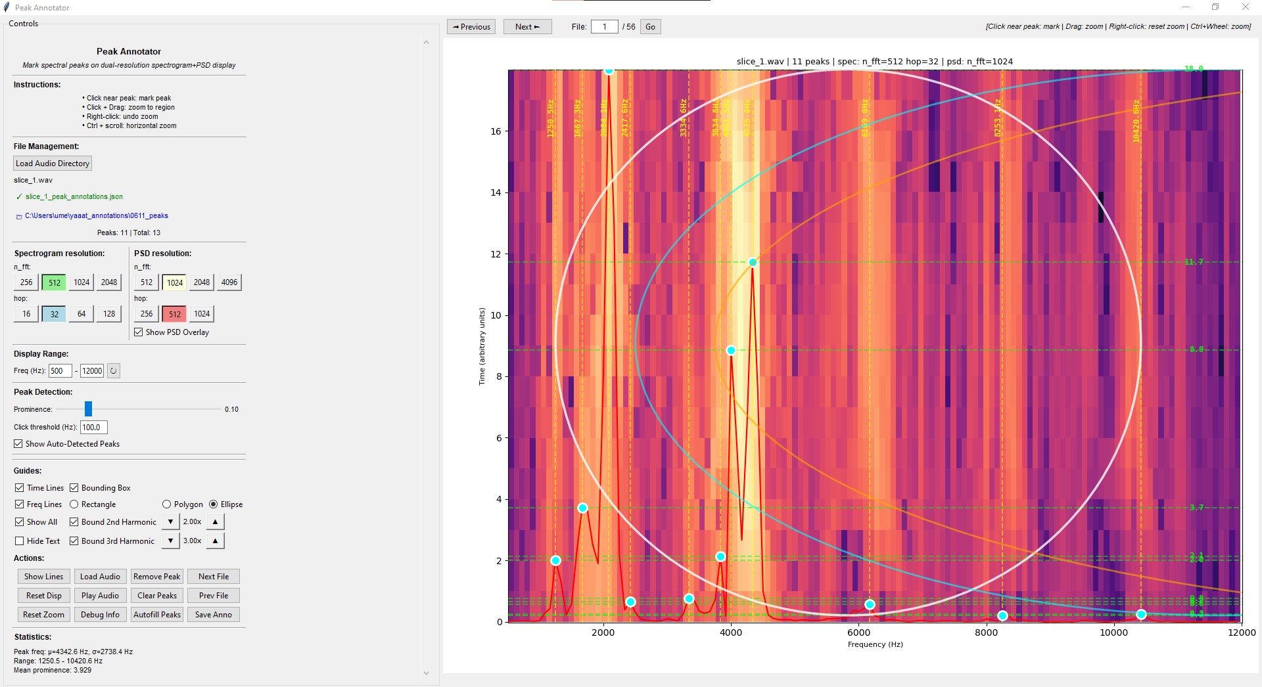
Task: Click the Load Audio Directory button
Action: click(53, 164)
